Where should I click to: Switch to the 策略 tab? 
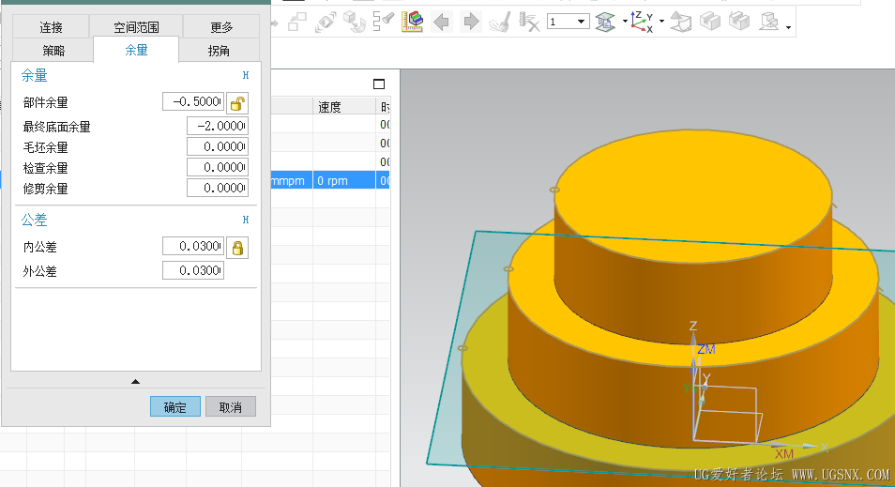[53, 51]
